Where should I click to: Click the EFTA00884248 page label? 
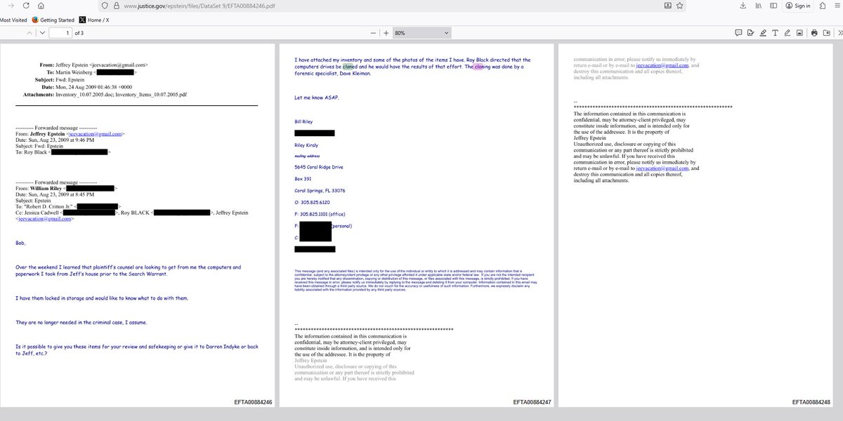point(811,402)
